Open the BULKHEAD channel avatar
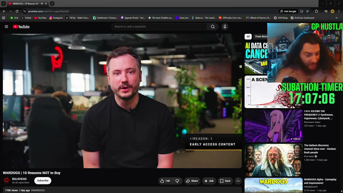 7,180
